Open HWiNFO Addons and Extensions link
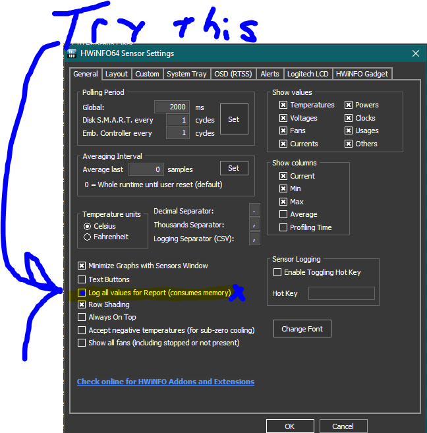Screen dimensions: 427x433 coord(165,382)
